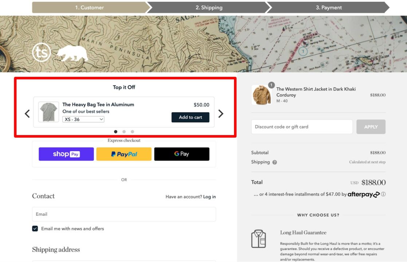Image resolution: width=407 pixels, height=262 pixels.
Task: Click the Long Haul Guarantee shirt icon
Action: [x=258, y=239]
